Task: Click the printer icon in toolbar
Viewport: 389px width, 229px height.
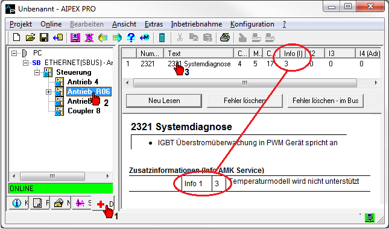Action: pyautogui.click(x=225, y=38)
